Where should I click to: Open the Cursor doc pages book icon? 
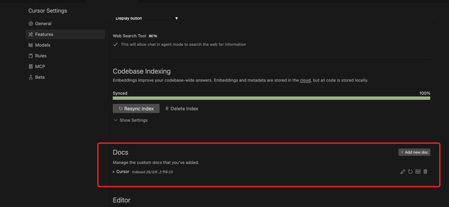(418, 172)
